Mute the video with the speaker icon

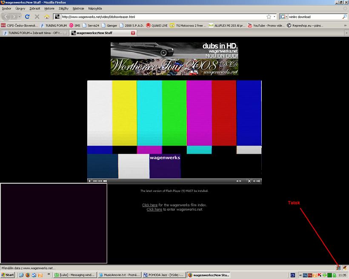click(254, 181)
